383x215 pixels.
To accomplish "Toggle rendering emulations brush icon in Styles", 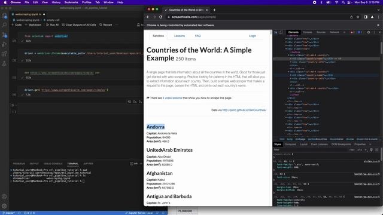I will (x=371, y=150).
